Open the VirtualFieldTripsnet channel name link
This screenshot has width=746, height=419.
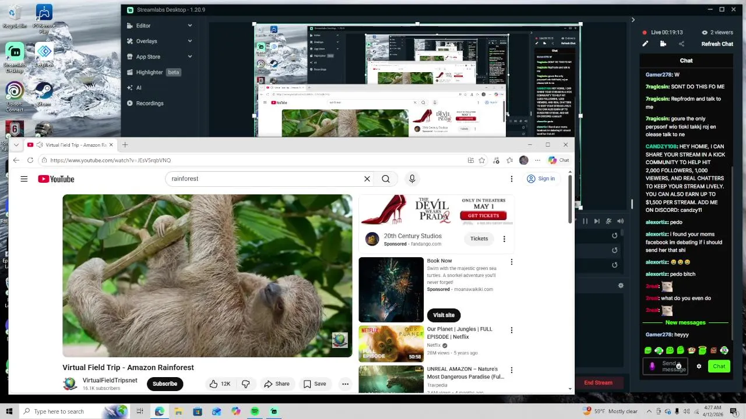click(x=110, y=380)
